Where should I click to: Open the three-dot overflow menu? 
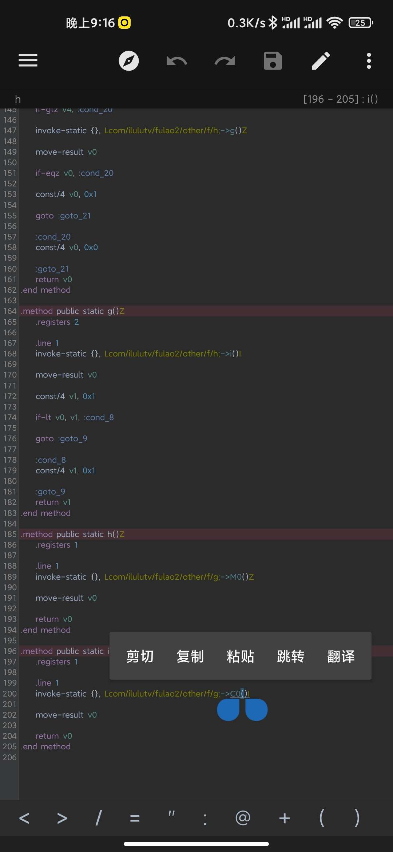[x=369, y=61]
